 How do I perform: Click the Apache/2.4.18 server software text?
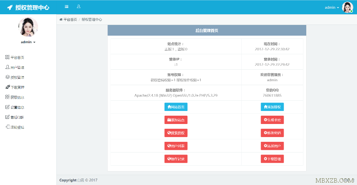pos(176,95)
